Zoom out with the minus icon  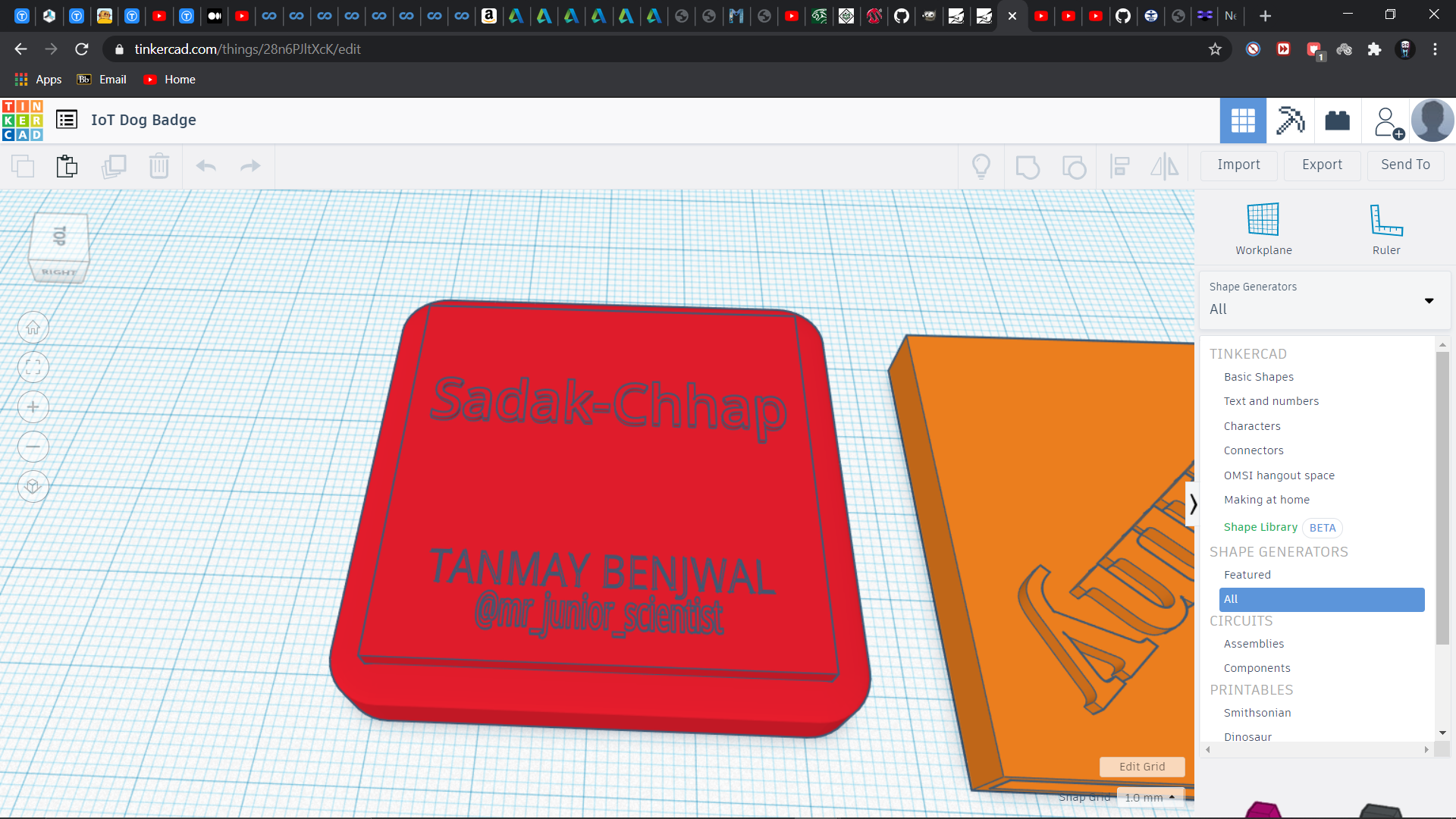pos(33,447)
